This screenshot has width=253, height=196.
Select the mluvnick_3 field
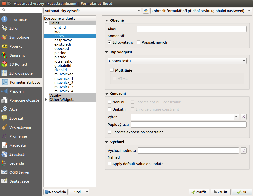click(x=64, y=87)
